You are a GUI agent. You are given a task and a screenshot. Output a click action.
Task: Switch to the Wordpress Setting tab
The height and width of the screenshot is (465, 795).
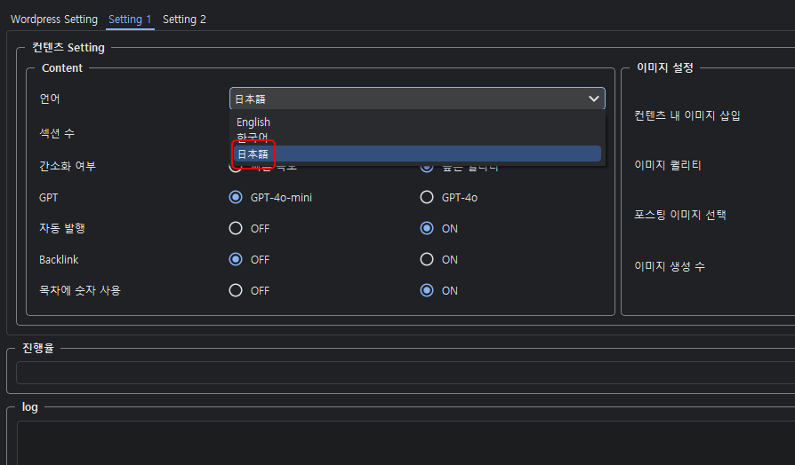(54, 20)
